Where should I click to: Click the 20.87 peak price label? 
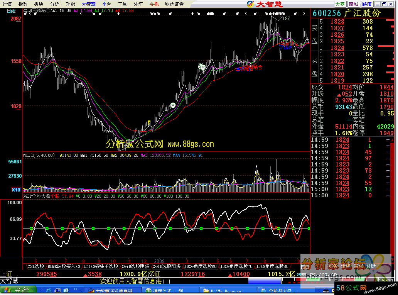tap(285, 19)
